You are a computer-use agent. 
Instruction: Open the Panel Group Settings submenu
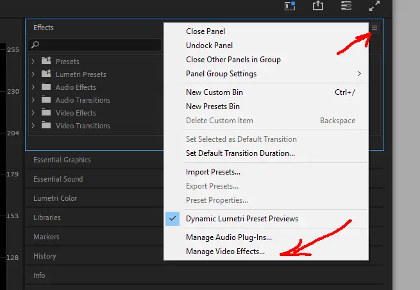coord(266,74)
